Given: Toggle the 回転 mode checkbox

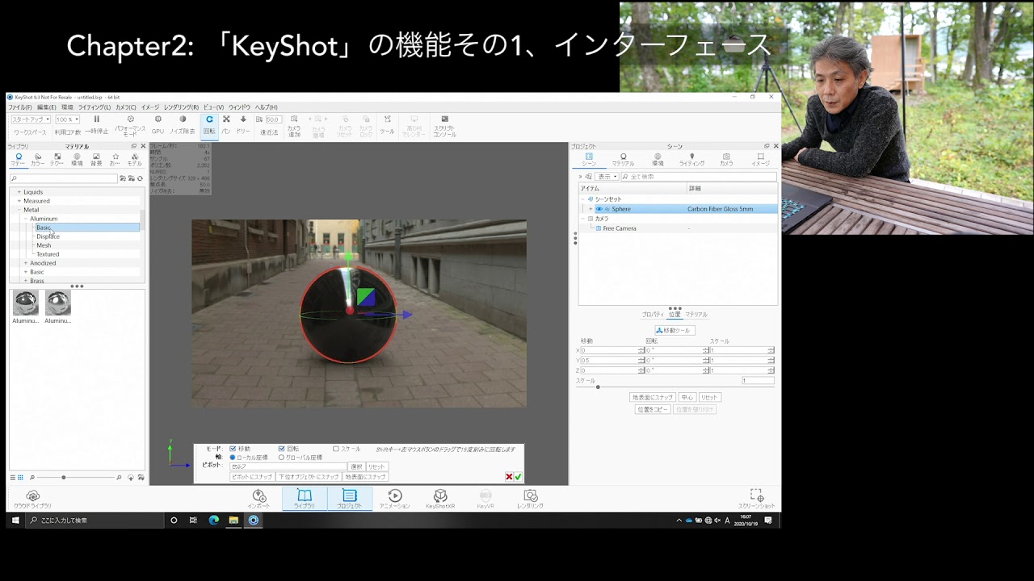Looking at the screenshot, I should click(x=282, y=449).
